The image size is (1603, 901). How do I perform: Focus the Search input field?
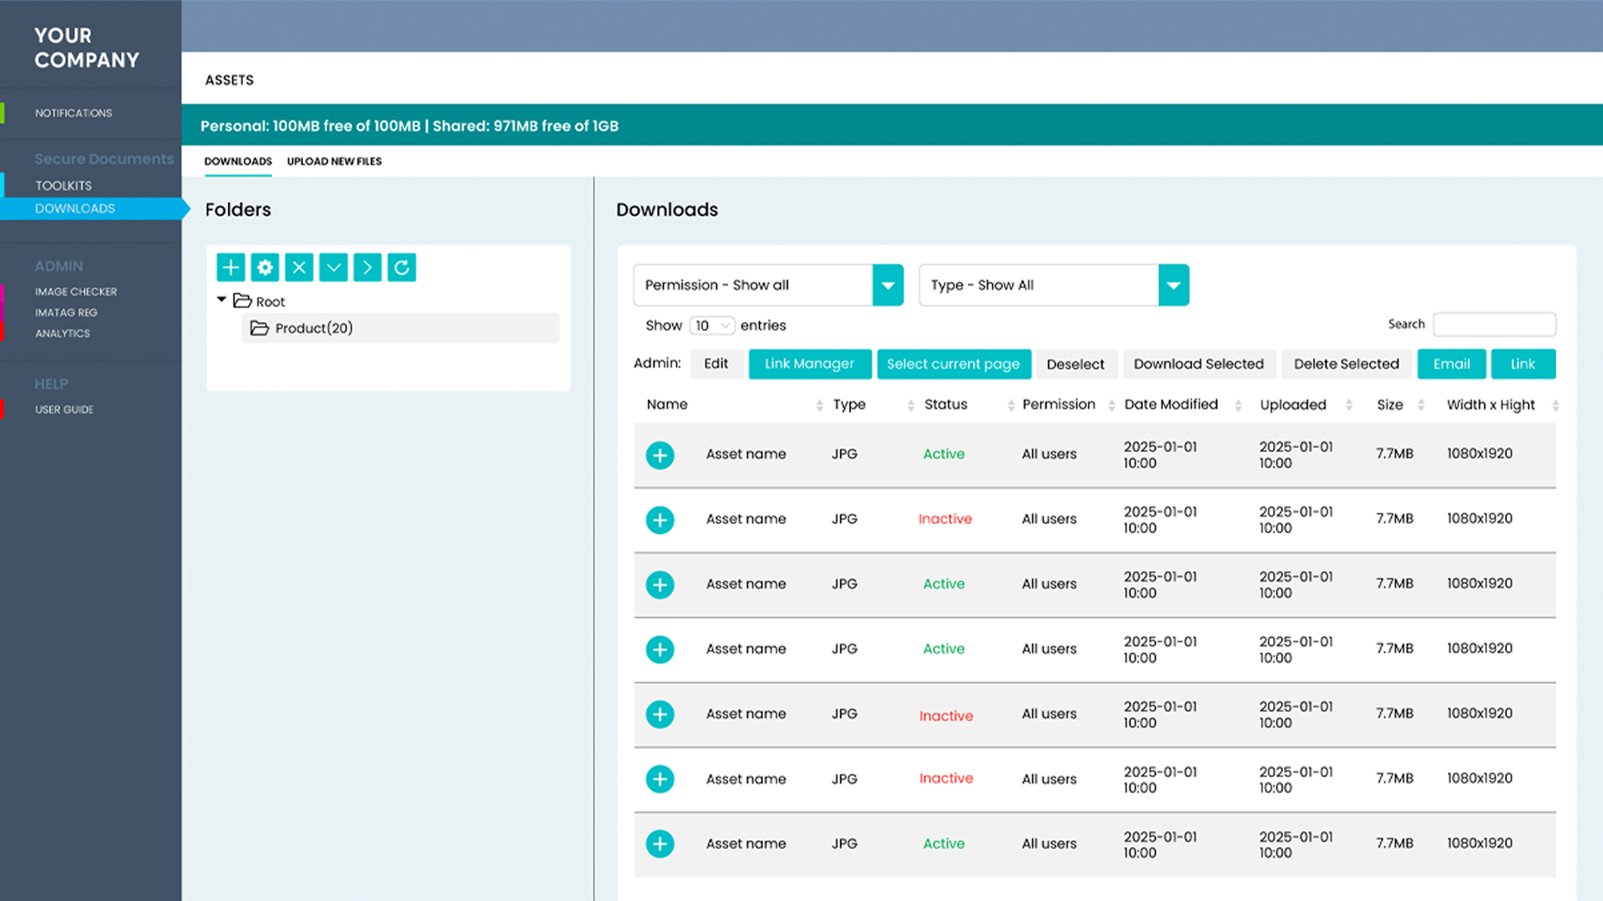1494,325
